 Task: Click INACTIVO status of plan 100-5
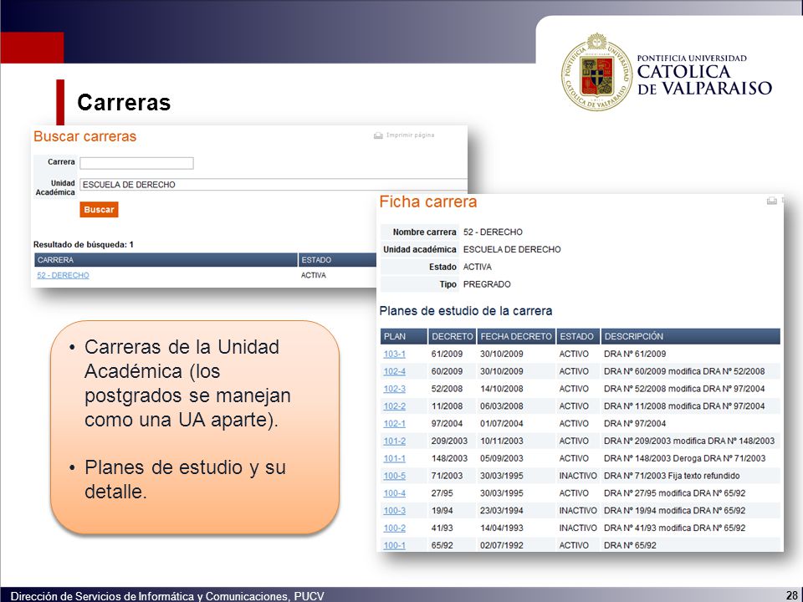[x=578, y=476]
